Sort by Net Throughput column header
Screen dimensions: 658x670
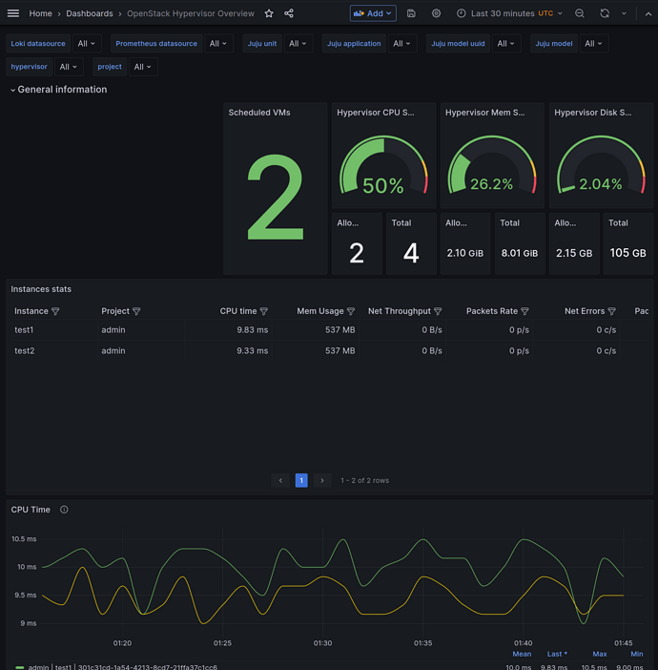tap(400, 311)
